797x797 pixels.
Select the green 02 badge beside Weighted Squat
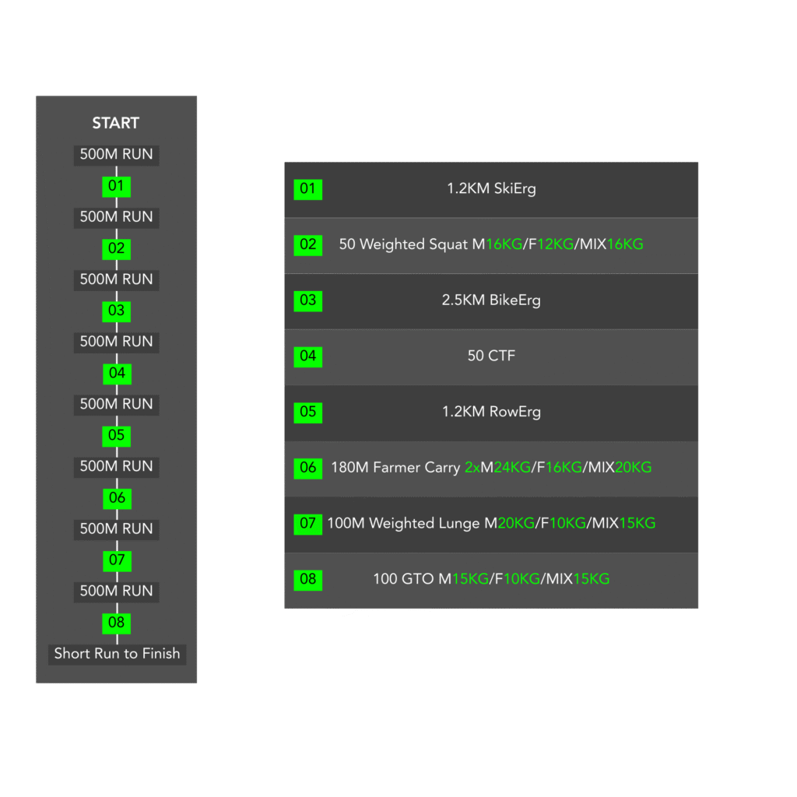pos(307,244)
